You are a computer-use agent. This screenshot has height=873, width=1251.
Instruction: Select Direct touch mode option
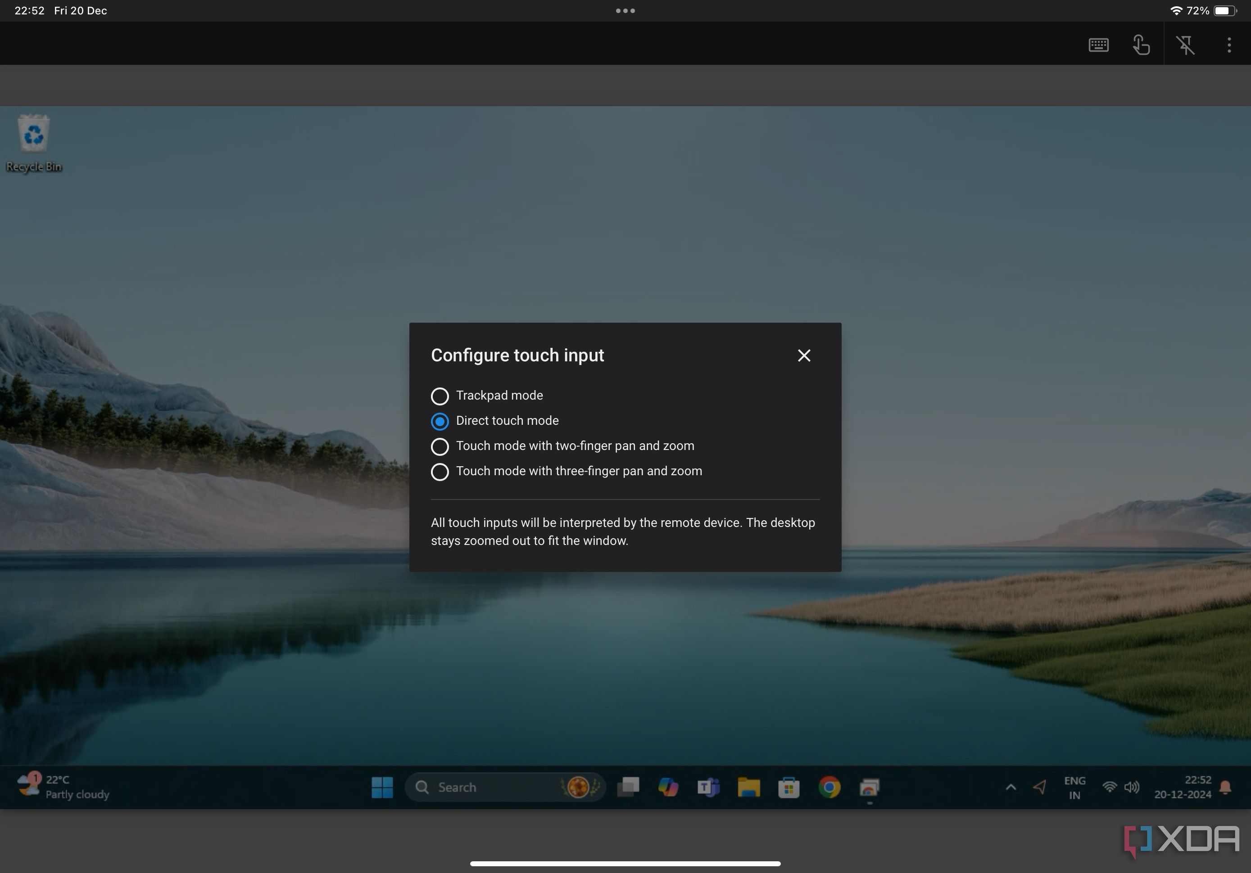click(439, 420)
